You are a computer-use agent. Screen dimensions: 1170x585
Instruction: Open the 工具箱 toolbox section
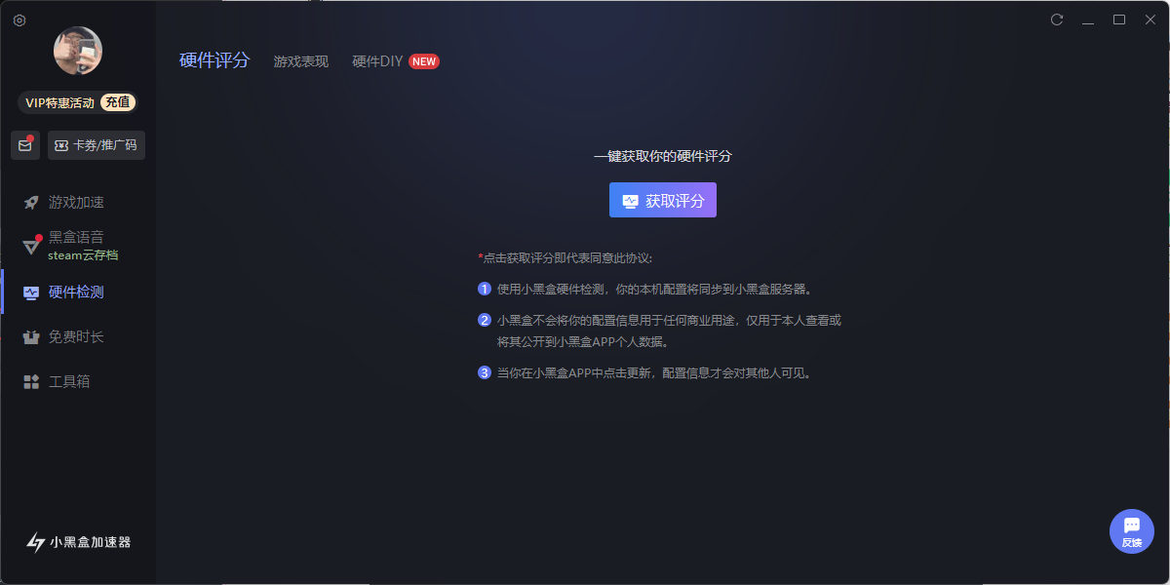point(69,381)
